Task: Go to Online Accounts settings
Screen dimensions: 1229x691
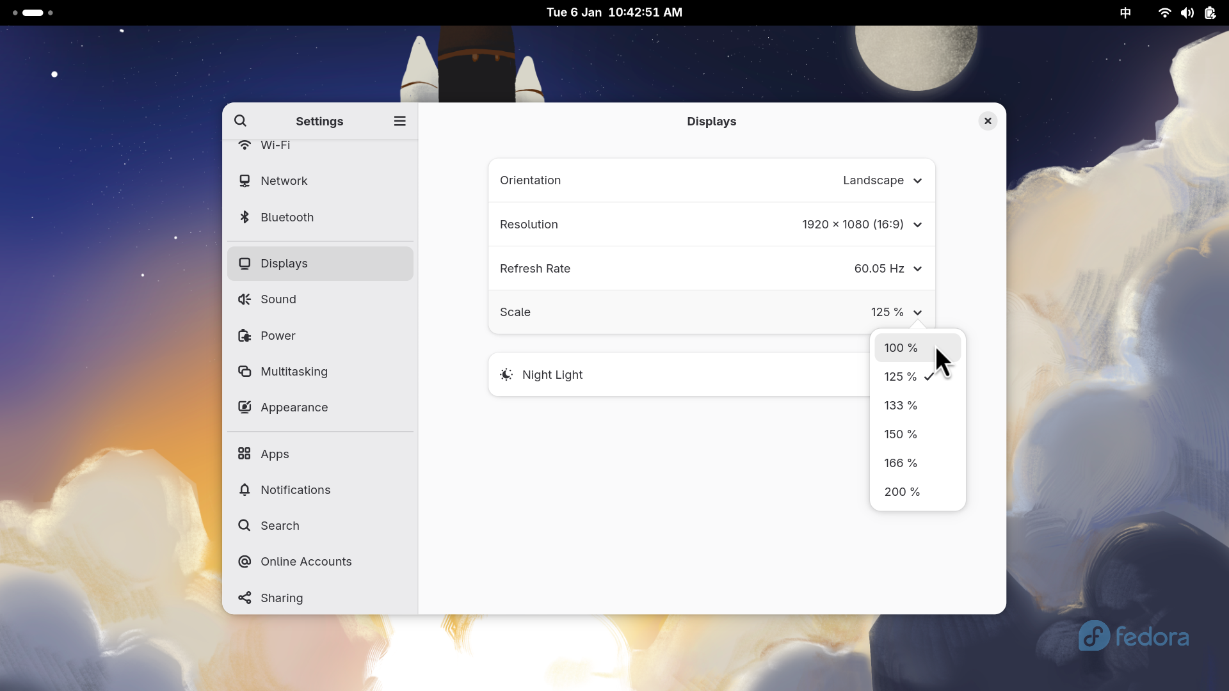Action: click(306, 562)
